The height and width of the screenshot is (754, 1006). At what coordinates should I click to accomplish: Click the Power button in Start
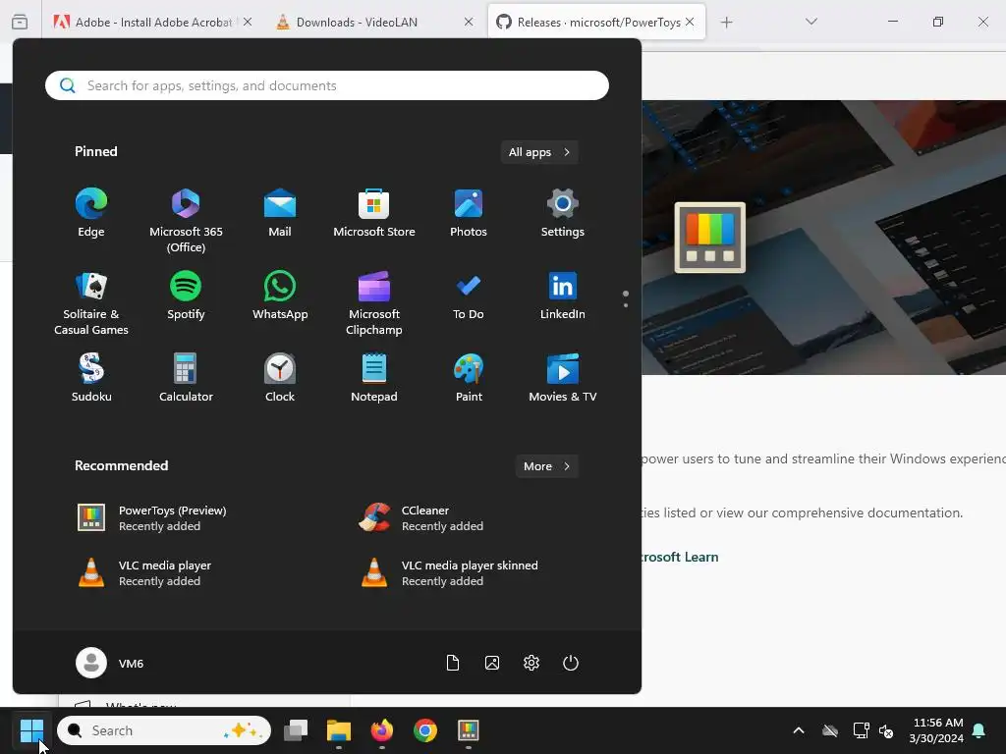point(571,663)
